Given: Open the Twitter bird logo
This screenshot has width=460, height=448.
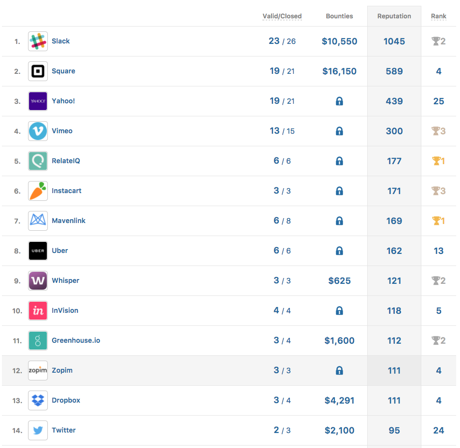Looking at the screenshot, I should 38,431.
